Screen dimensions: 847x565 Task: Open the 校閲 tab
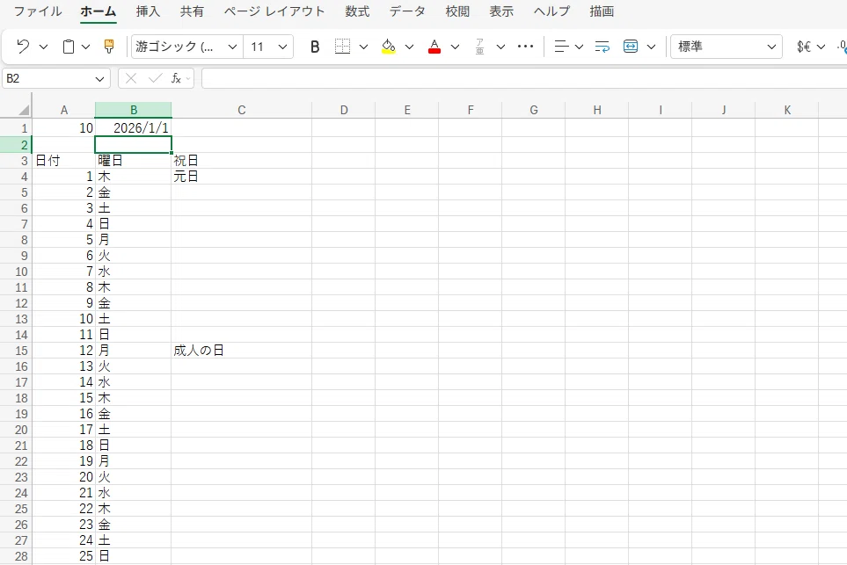tap(457, 11)
